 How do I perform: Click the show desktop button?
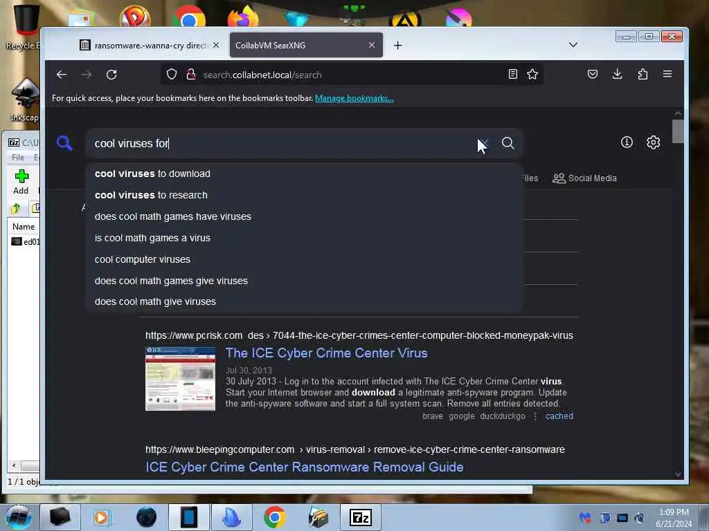tap(704, 517)
